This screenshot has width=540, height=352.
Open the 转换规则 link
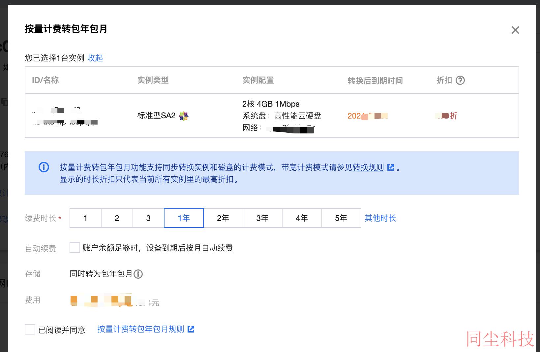[x=368, y=167]
